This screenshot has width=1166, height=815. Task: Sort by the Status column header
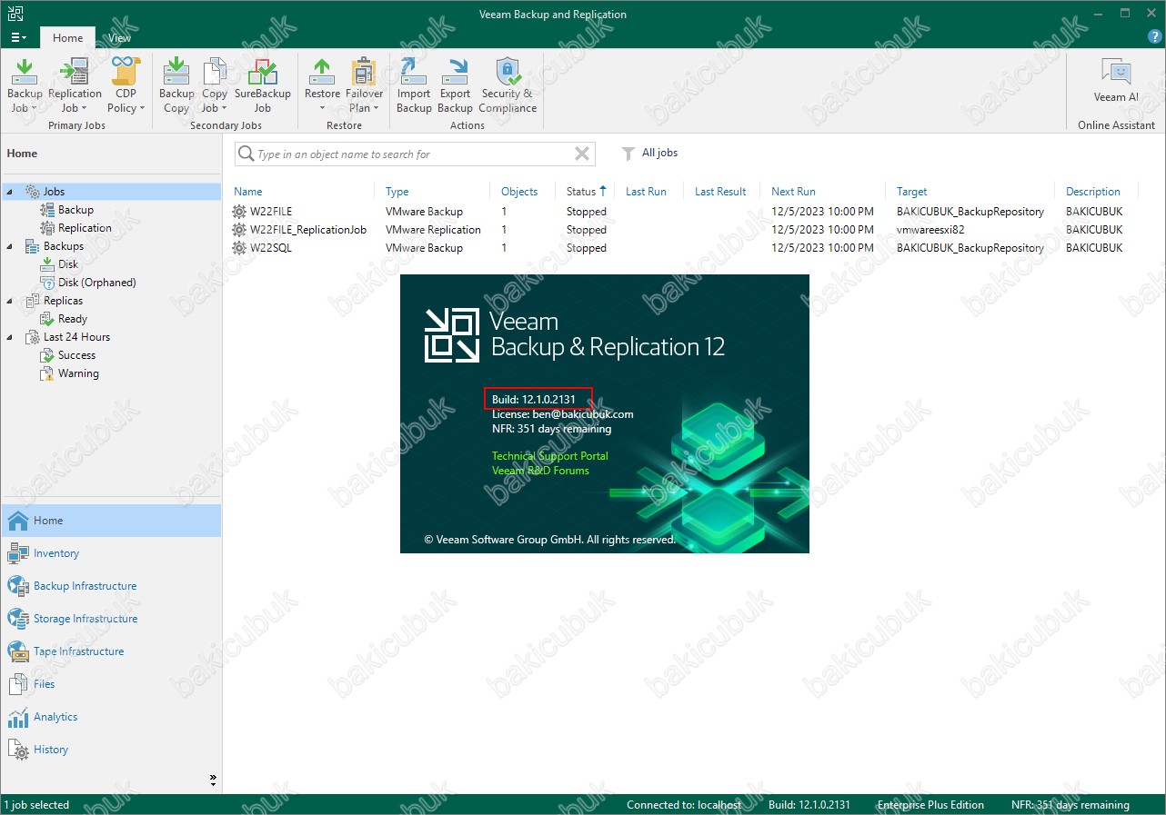(x=581, y=192)
